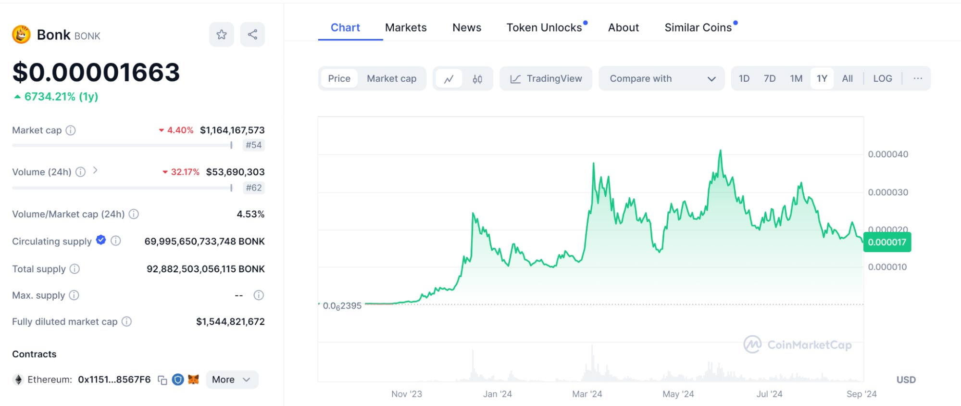961x406 pixels.
Task: Click the 32.17% volume change
Action: (x=181, y=172)
